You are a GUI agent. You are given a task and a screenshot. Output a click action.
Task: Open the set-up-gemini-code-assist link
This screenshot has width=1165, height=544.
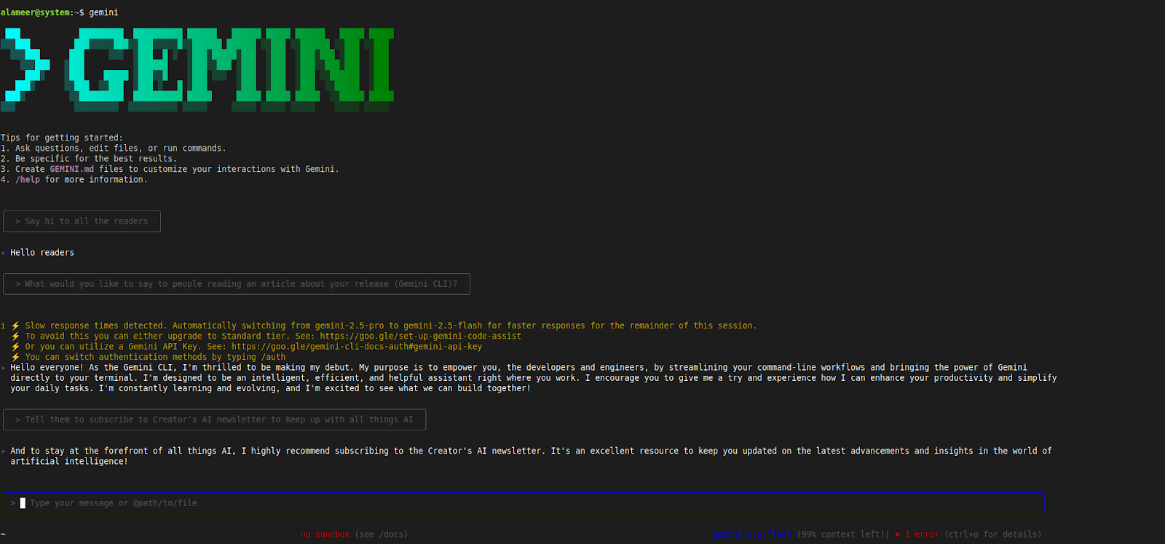tap(420, 336)
